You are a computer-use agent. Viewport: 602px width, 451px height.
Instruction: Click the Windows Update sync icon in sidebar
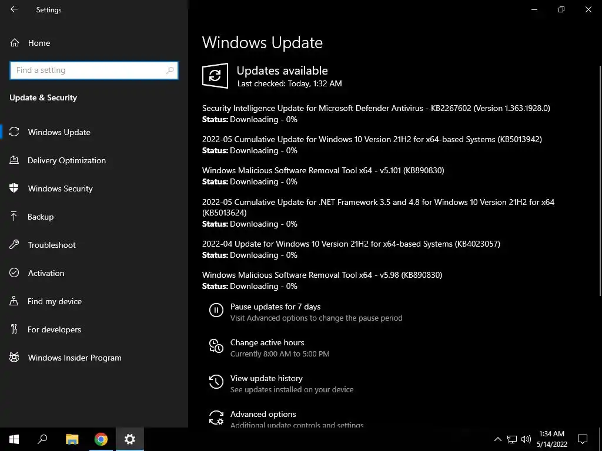coord(14,132)
